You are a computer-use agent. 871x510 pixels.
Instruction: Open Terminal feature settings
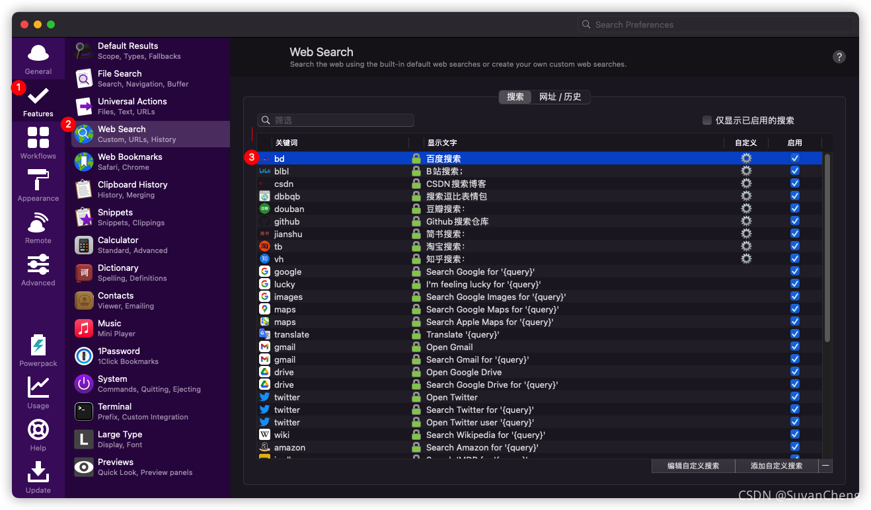(x=151, y=412)
